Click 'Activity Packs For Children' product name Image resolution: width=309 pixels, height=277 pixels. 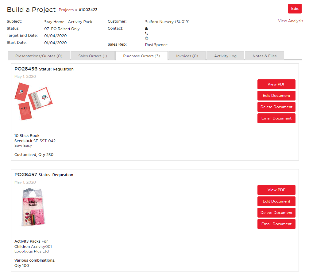tap(31, 244)
